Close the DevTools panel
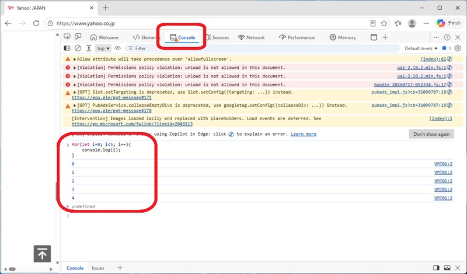This screenshot has height=274, width=467. pos(458,37)
